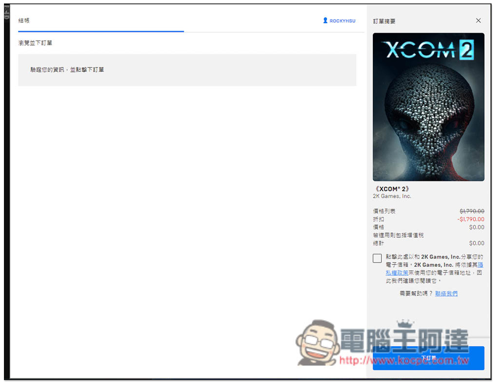The image size is (495, 384).
Task: Click the 聯絡我們 contact us link
Action: tap(446, 294)
